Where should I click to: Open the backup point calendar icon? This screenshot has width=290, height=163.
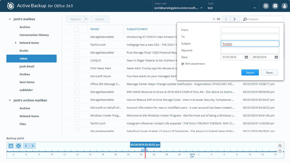(x=11, y=146)
